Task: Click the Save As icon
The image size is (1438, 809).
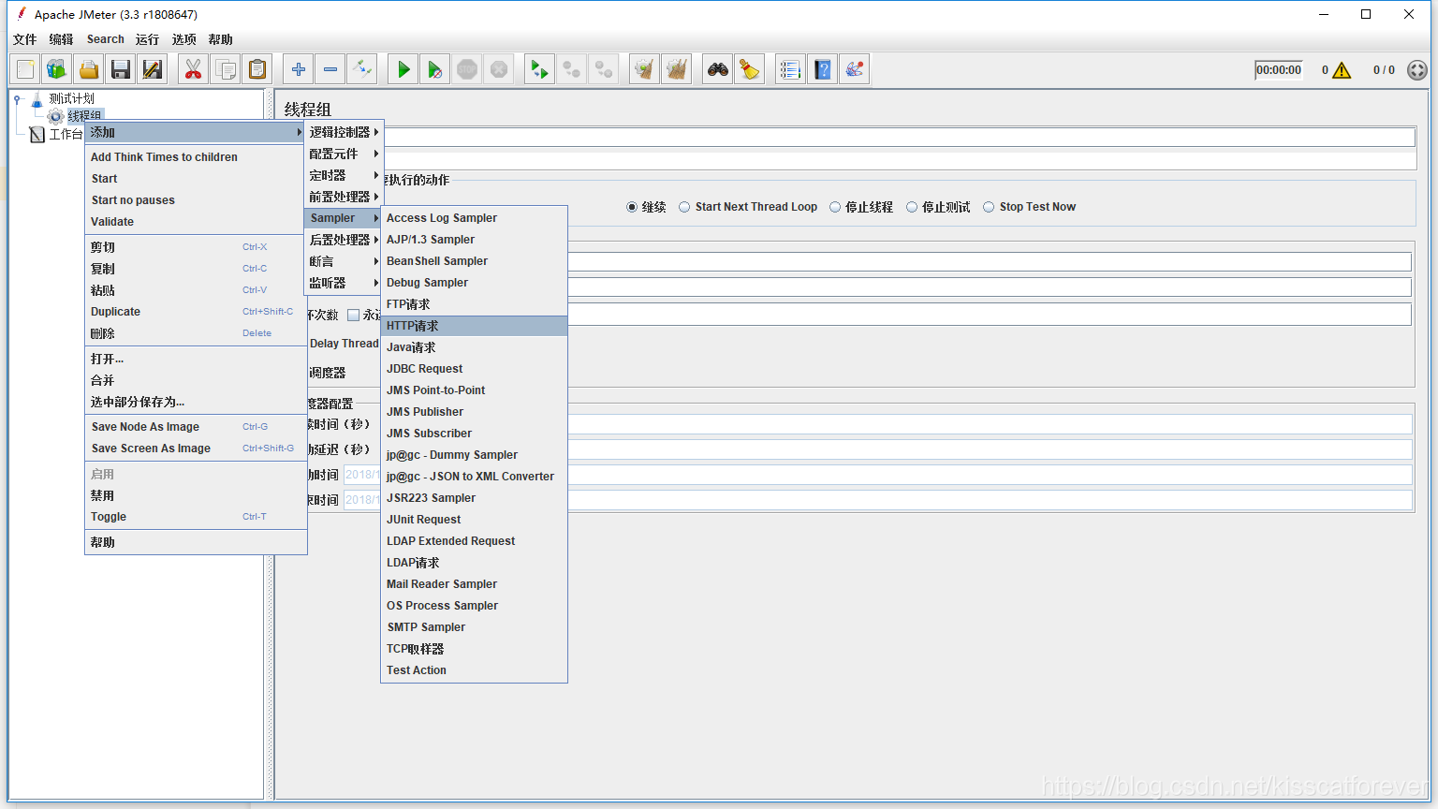Action: 153,69
